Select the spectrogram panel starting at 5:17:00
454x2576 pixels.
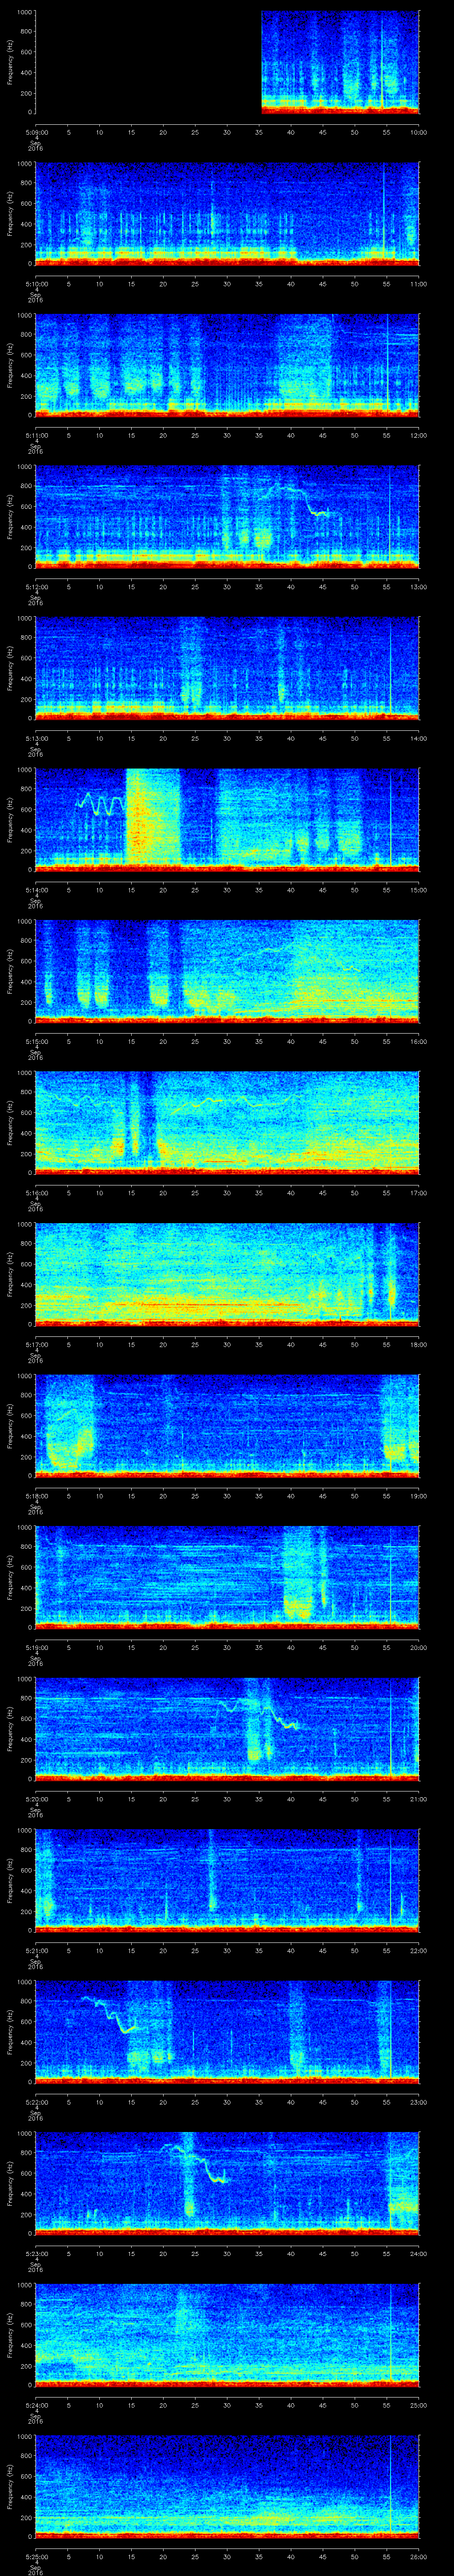pos(227,1274)
